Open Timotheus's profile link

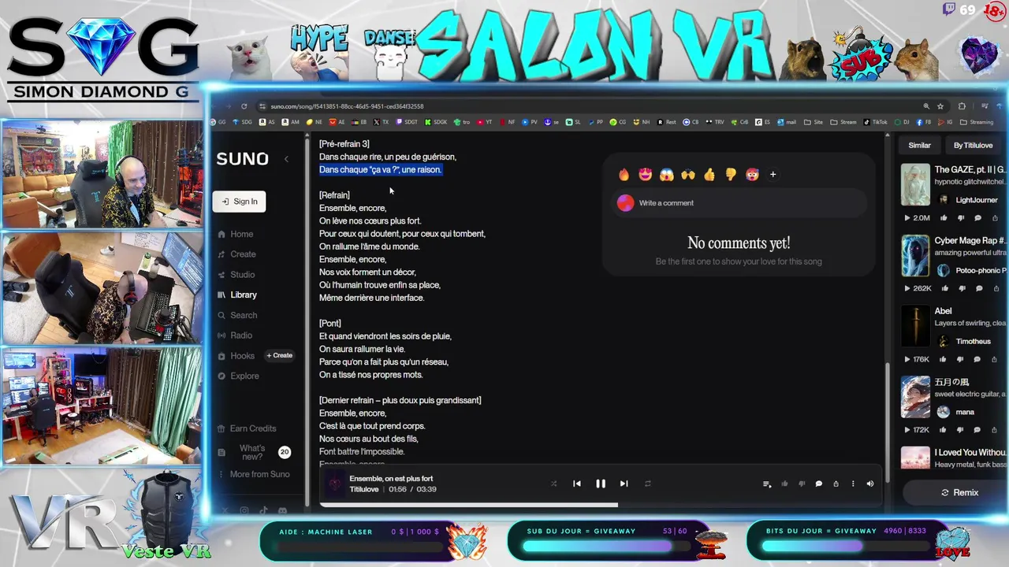point(973,341)
